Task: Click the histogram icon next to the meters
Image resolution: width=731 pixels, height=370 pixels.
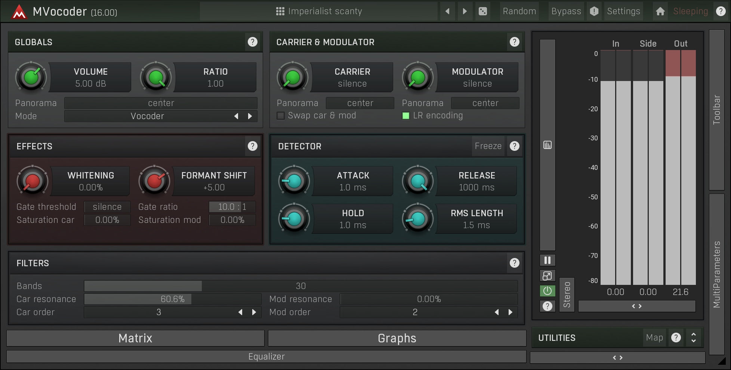Action: click(548, 144)
